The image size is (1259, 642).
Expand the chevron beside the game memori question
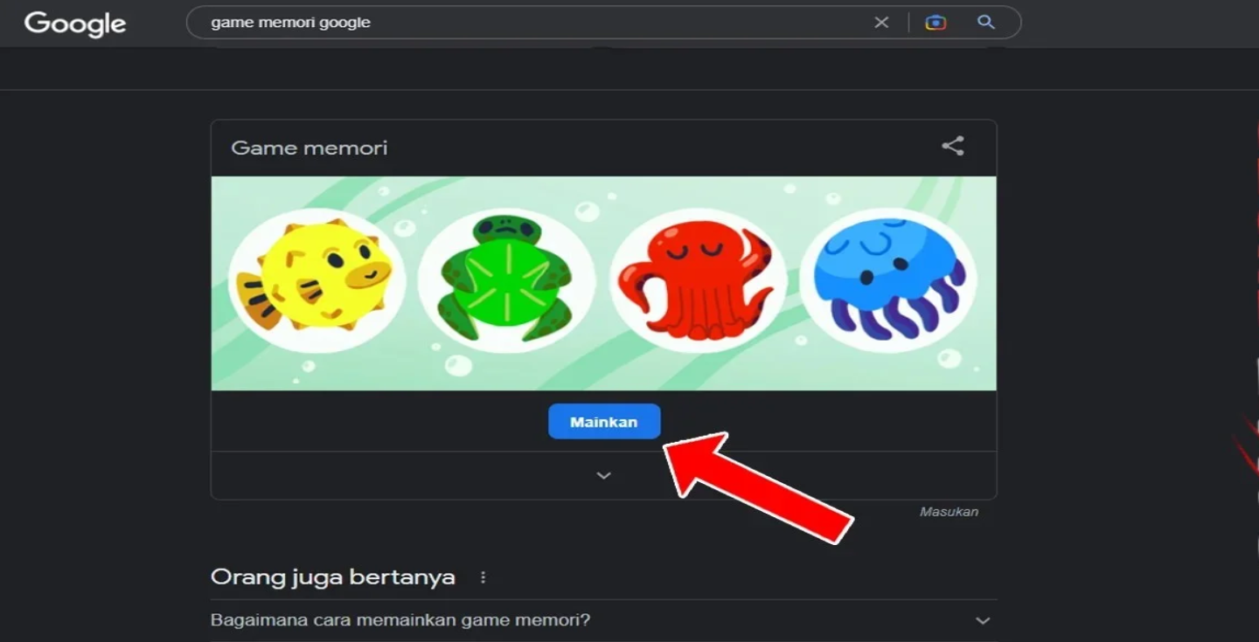(983, 621)
